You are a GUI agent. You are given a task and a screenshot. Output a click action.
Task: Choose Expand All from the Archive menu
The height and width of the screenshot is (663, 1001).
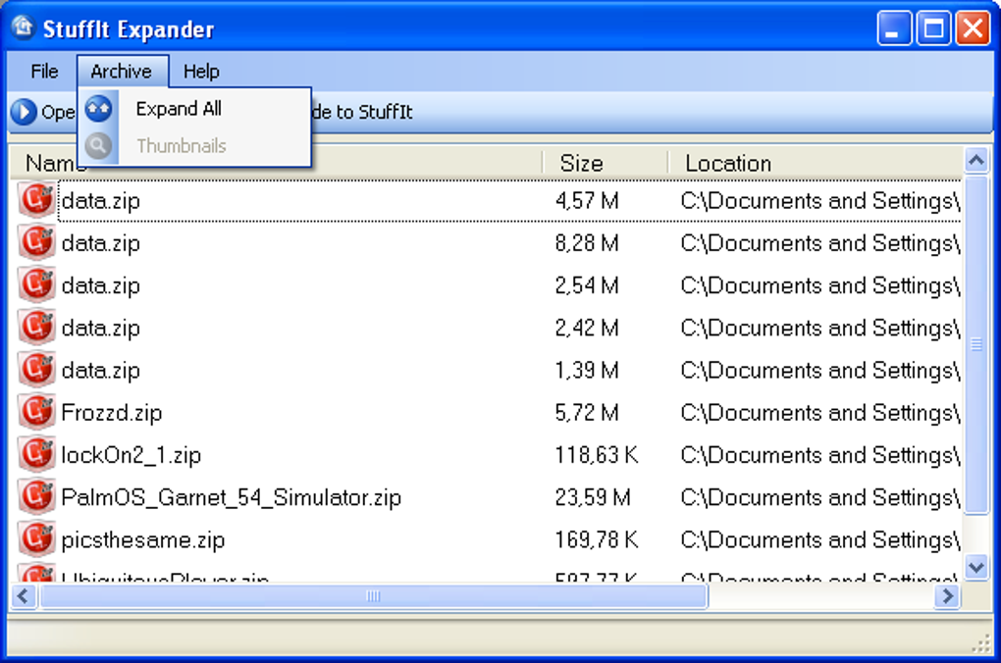194,109
